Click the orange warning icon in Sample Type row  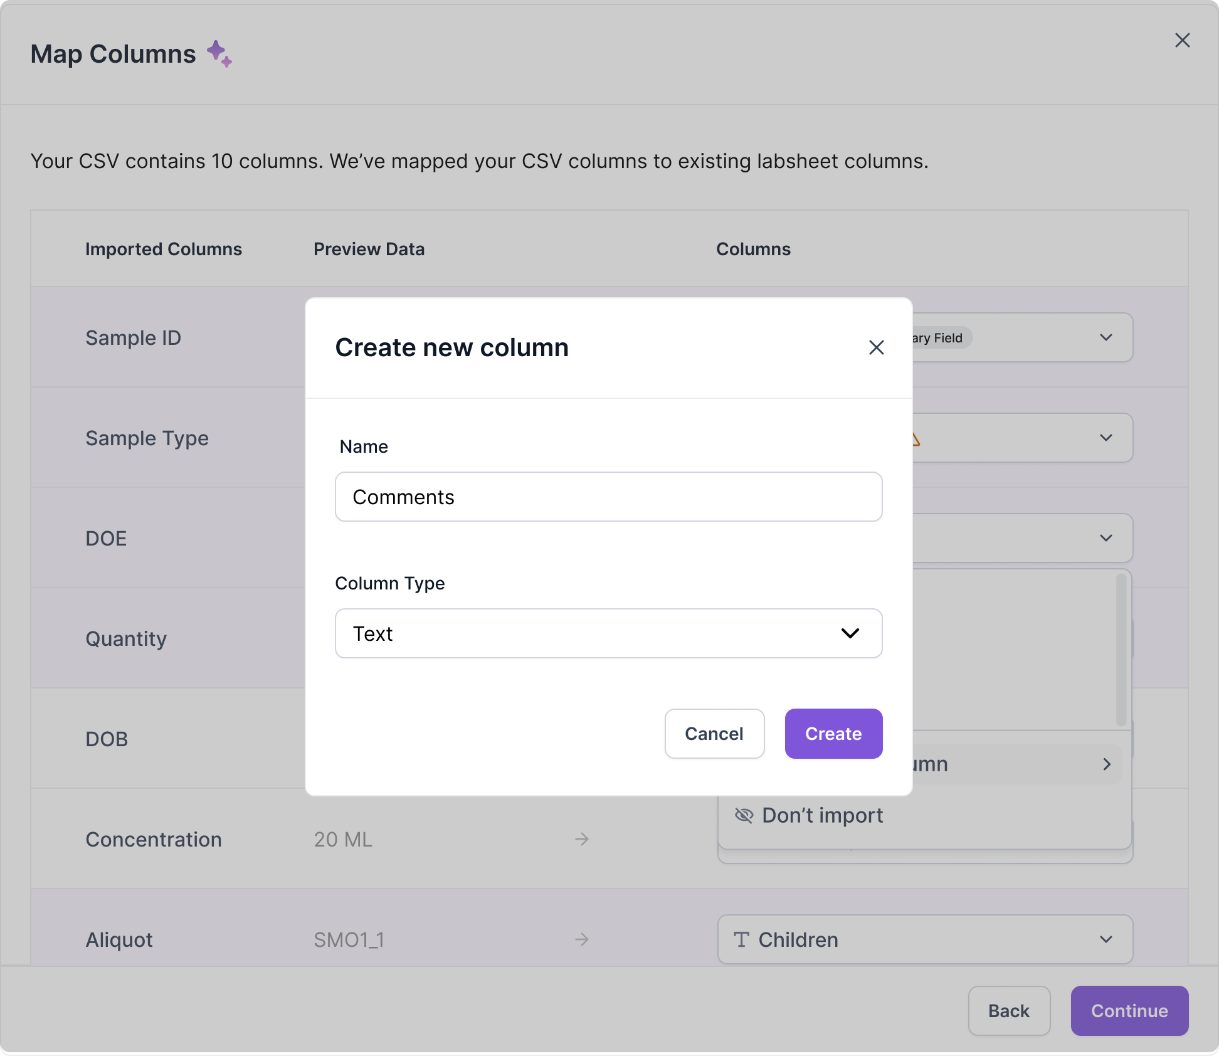pyautogui.click(x=916, y=439)
